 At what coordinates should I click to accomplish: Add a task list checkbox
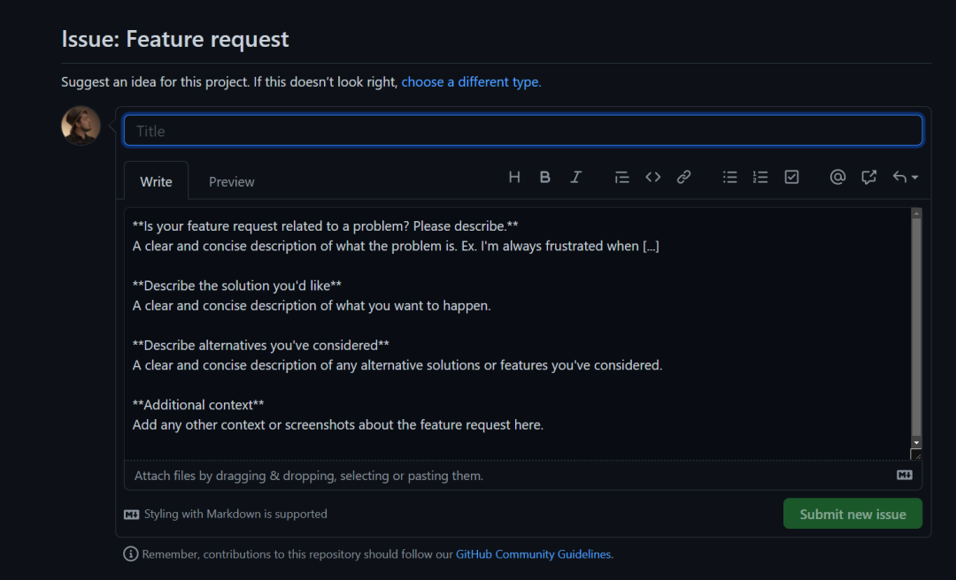click(792, 177)
